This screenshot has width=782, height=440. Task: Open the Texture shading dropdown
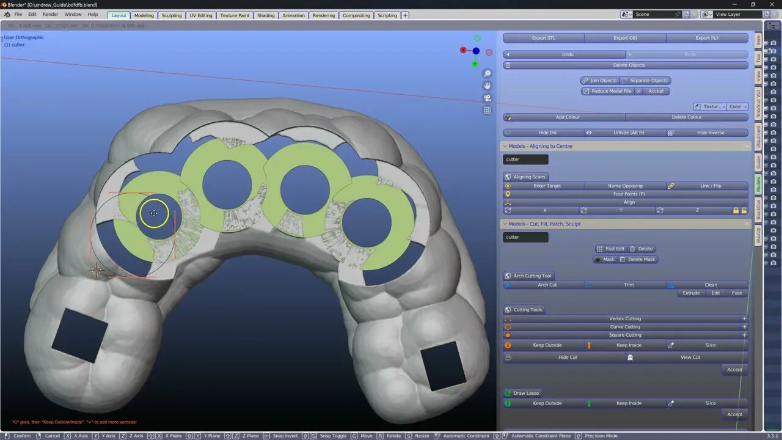(x=710, y=106)
